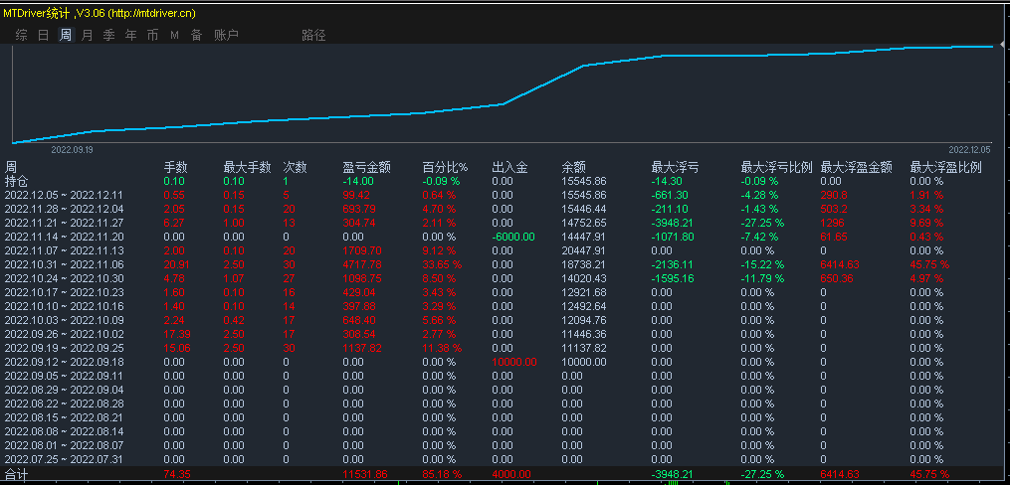Click the 2022.09.19 chart start date
Screen dimensions: 1010x485
click(72, 149)
